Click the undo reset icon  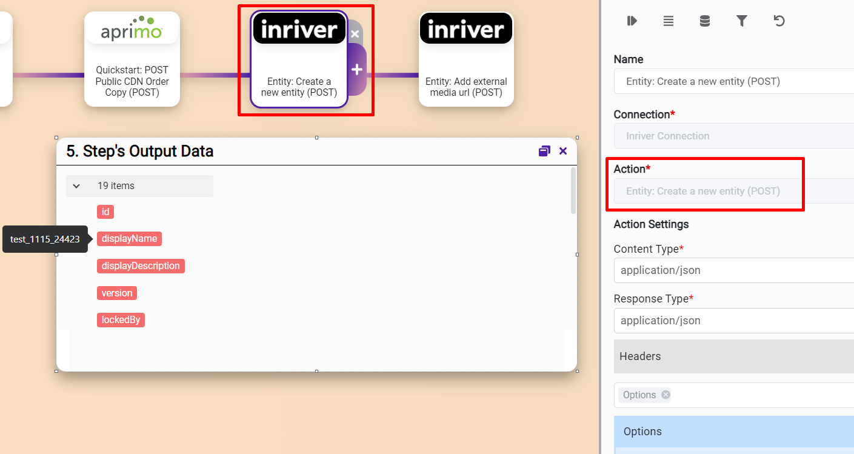(779, 21)
